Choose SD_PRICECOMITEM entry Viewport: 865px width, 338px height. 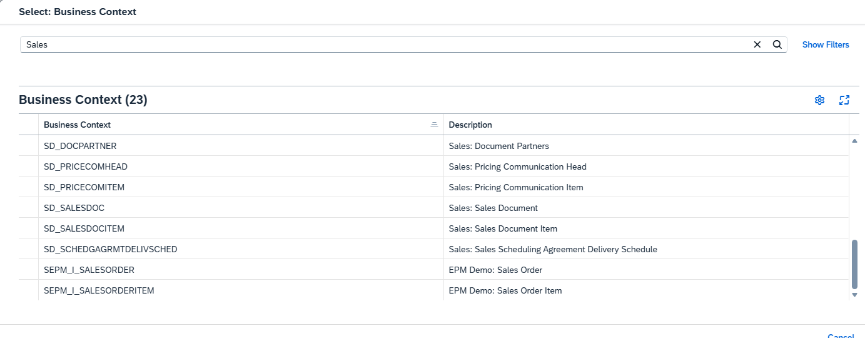(x=84, y=187)
